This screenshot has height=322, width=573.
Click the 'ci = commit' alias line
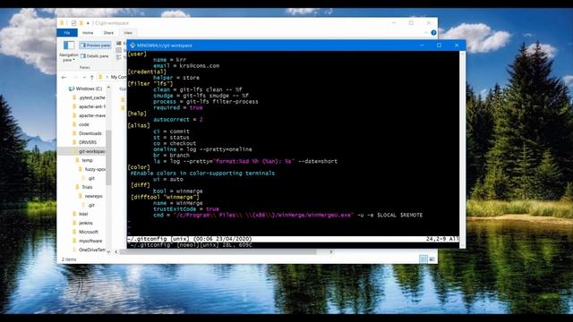(x=171, y=131)
